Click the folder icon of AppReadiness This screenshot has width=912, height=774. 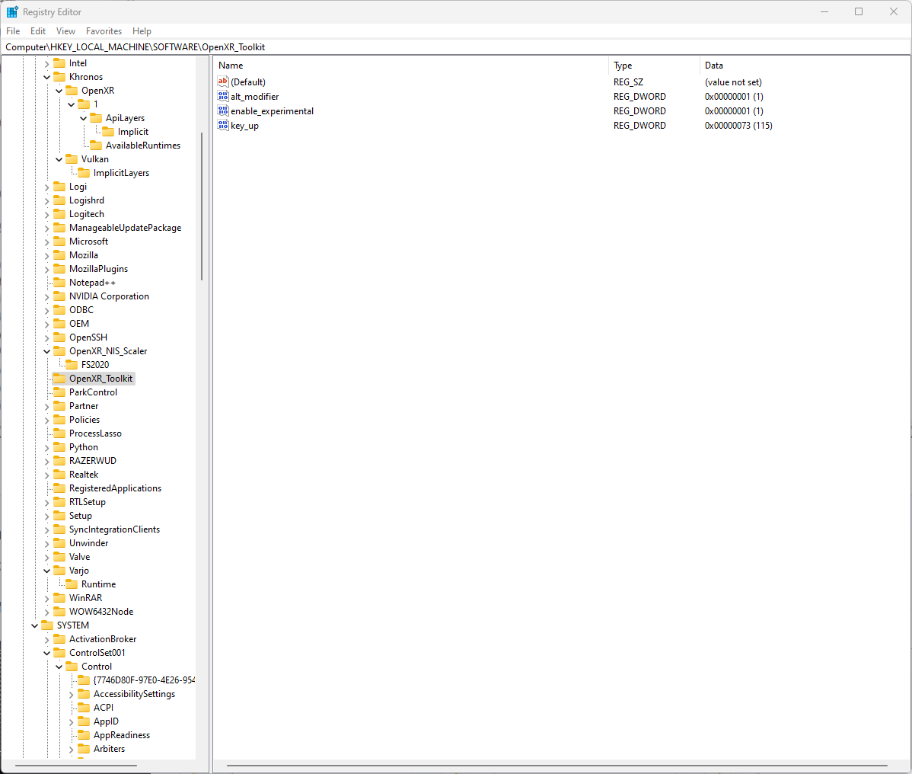tap(84, 735)
